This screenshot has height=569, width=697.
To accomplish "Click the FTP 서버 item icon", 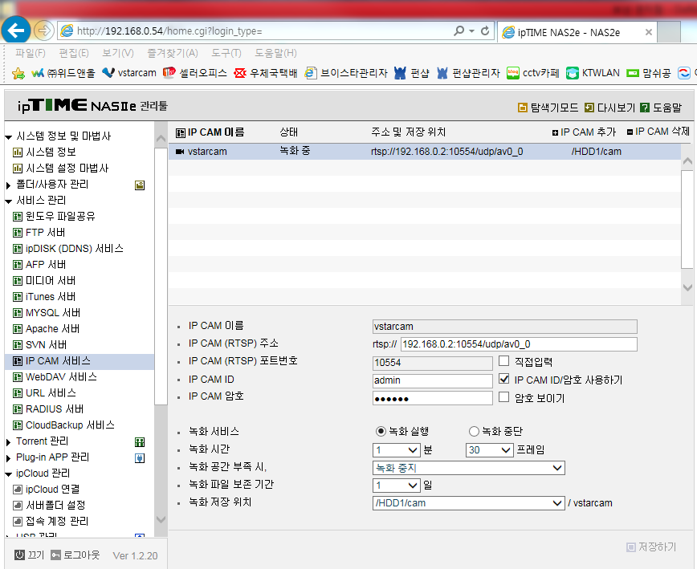I will coord(18,233).
